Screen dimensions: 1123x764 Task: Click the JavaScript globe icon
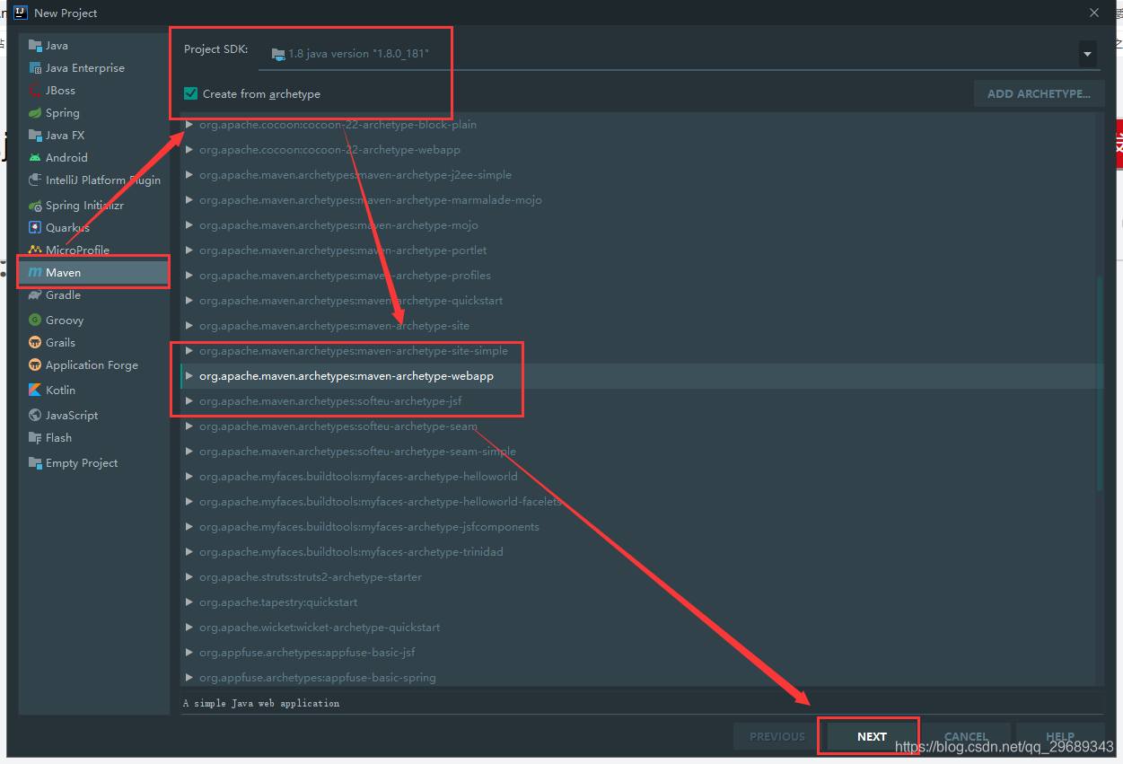click(35, 416)
